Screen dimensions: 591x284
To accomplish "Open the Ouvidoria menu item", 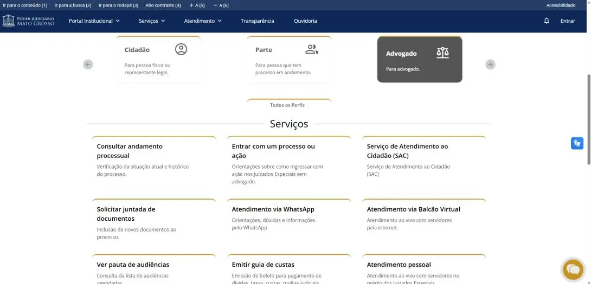I will pyautogui.click(x=305, y=21).
